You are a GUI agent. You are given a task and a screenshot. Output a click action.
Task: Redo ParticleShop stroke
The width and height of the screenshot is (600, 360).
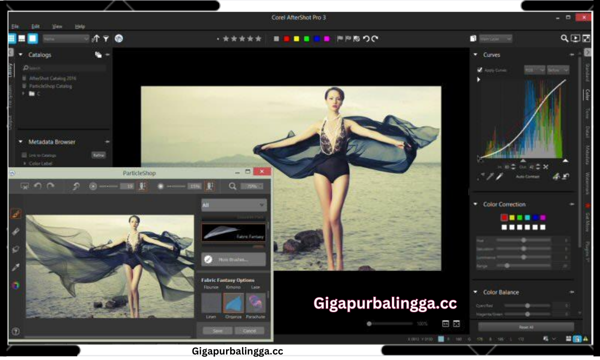tap(50, 186)
